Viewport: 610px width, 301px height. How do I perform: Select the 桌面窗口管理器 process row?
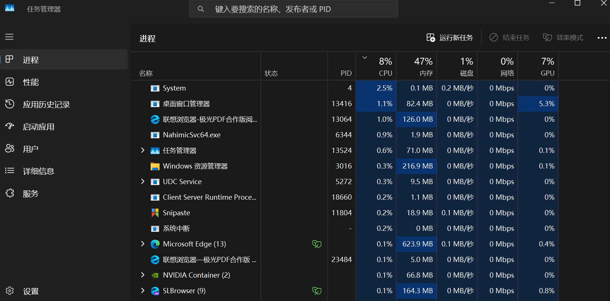345,104
